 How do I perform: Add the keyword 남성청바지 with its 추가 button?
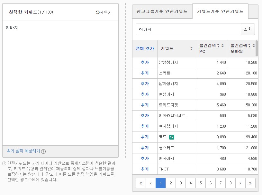[145, 62]
